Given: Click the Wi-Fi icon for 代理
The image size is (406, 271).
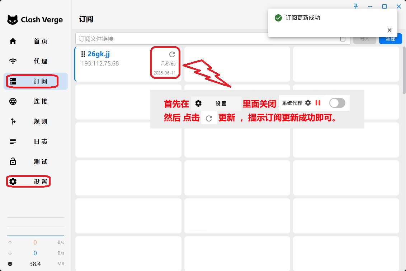Looking at the screenshot, I should (13, 61).
